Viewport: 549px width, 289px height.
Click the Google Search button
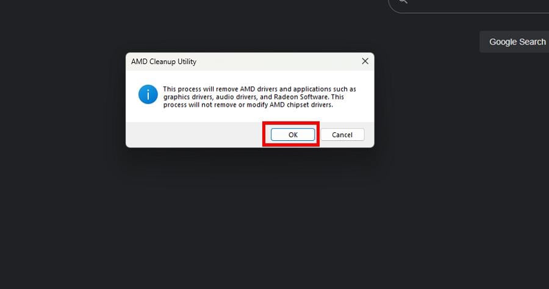pyautogui.click(x=517, y=41)
